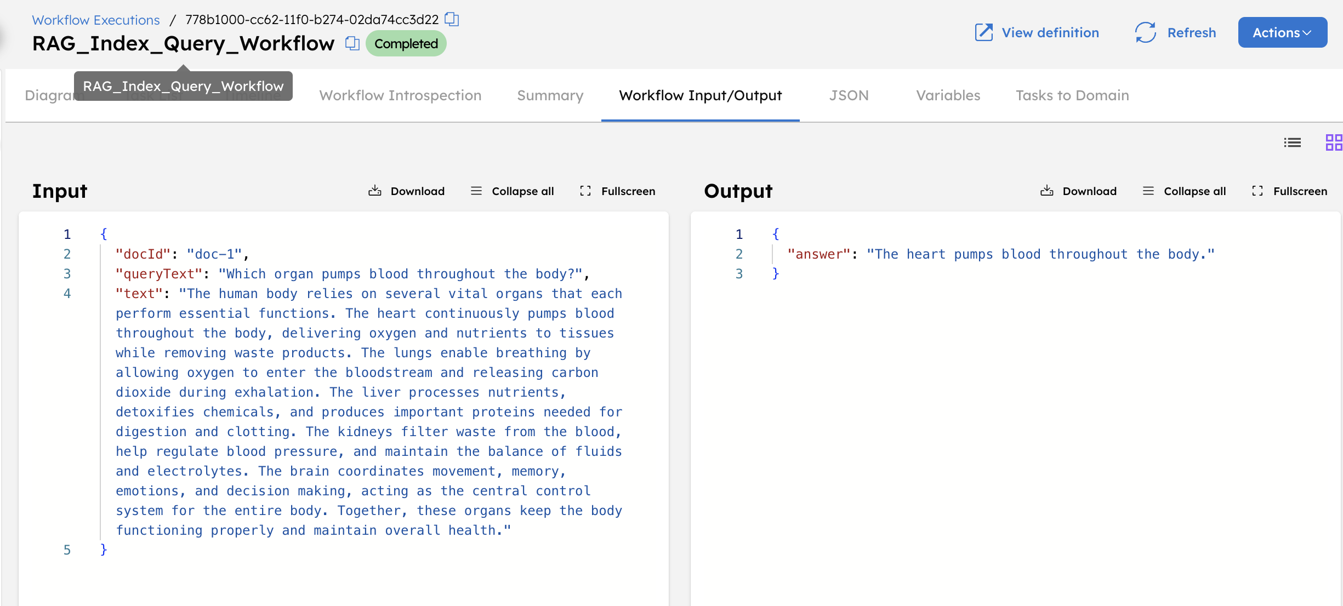
Task: Open the Input panel in Fullscreen
Action: click(x=617, y=191)
